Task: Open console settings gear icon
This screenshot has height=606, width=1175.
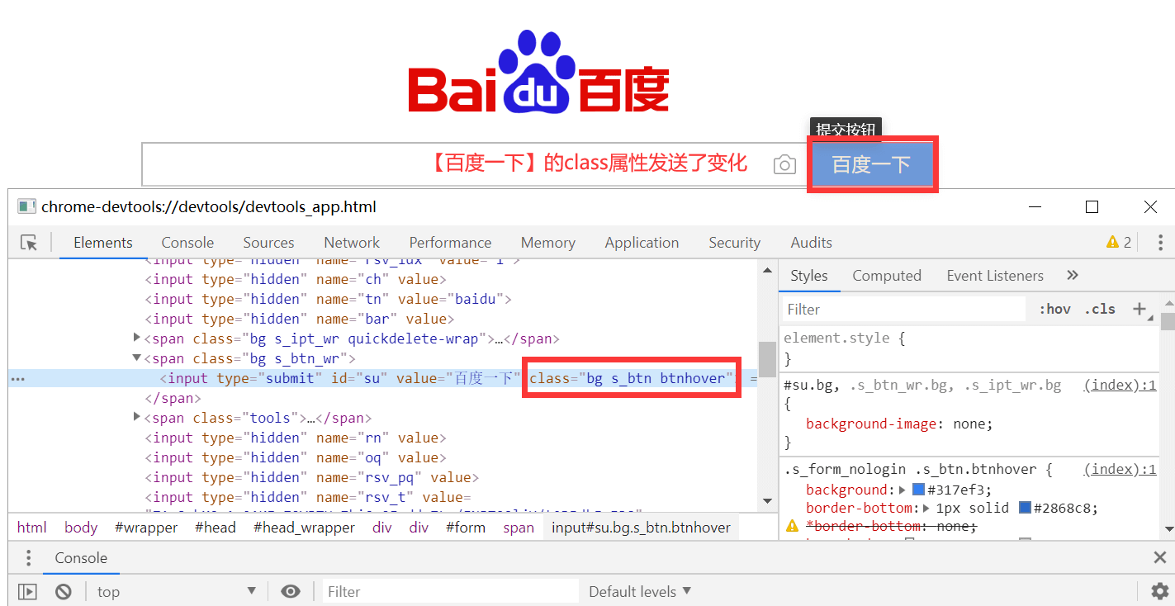Action: tap(1159, 591)
